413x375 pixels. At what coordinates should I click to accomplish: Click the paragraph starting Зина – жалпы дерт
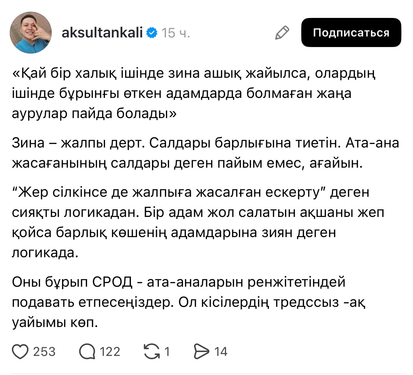tap(206, 153)
